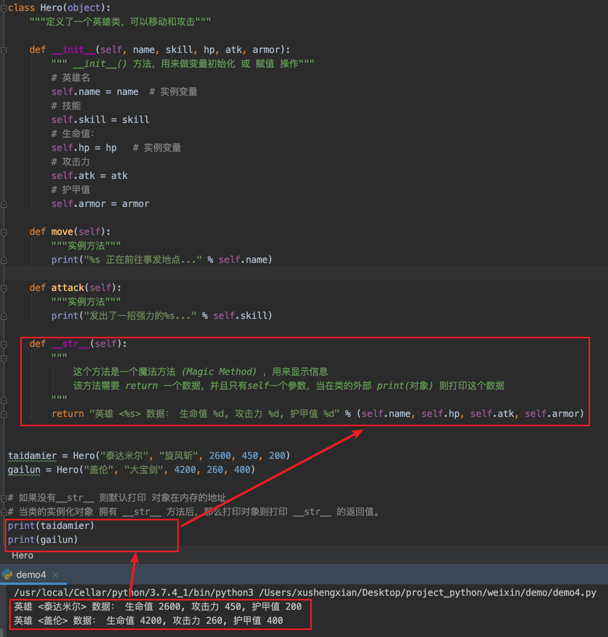608x637 pixels.
Task: Click console output line for 泰达米尔
Action: [158, 607]
